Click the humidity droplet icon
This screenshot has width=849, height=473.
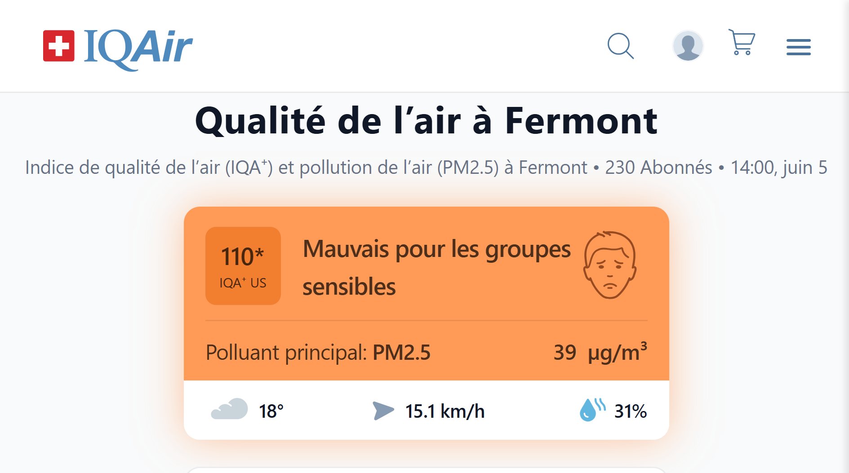pyautogui.click(x=592, y=410)
